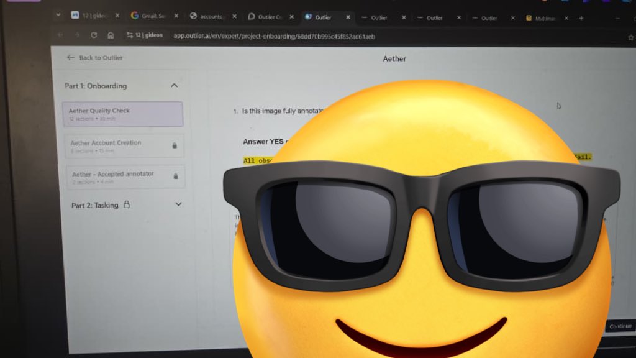Open the tab search dropdown arrow
The height and width of the screenshot is (358, 636).
[58, 15]
